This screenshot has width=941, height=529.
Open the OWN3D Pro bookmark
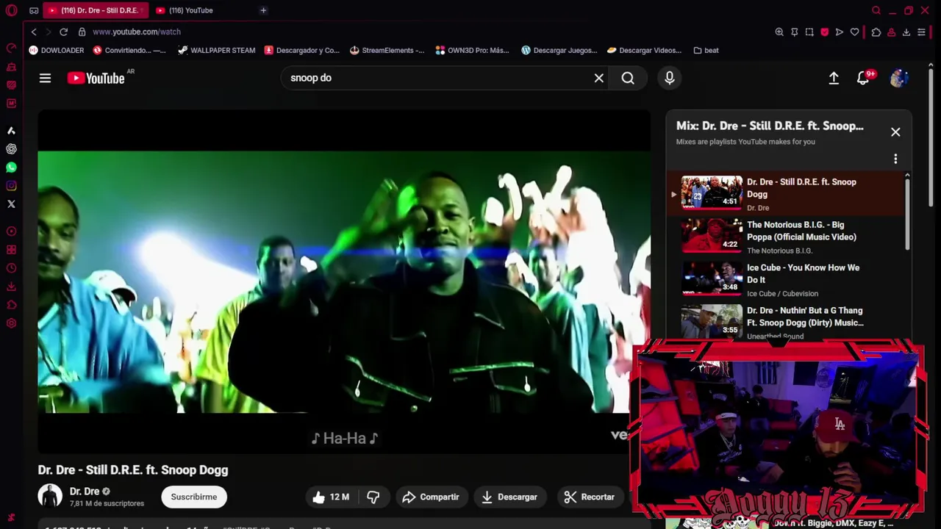pos(472,50)
